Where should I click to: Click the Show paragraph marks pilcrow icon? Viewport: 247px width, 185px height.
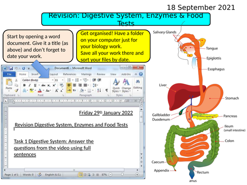[107, 90]
